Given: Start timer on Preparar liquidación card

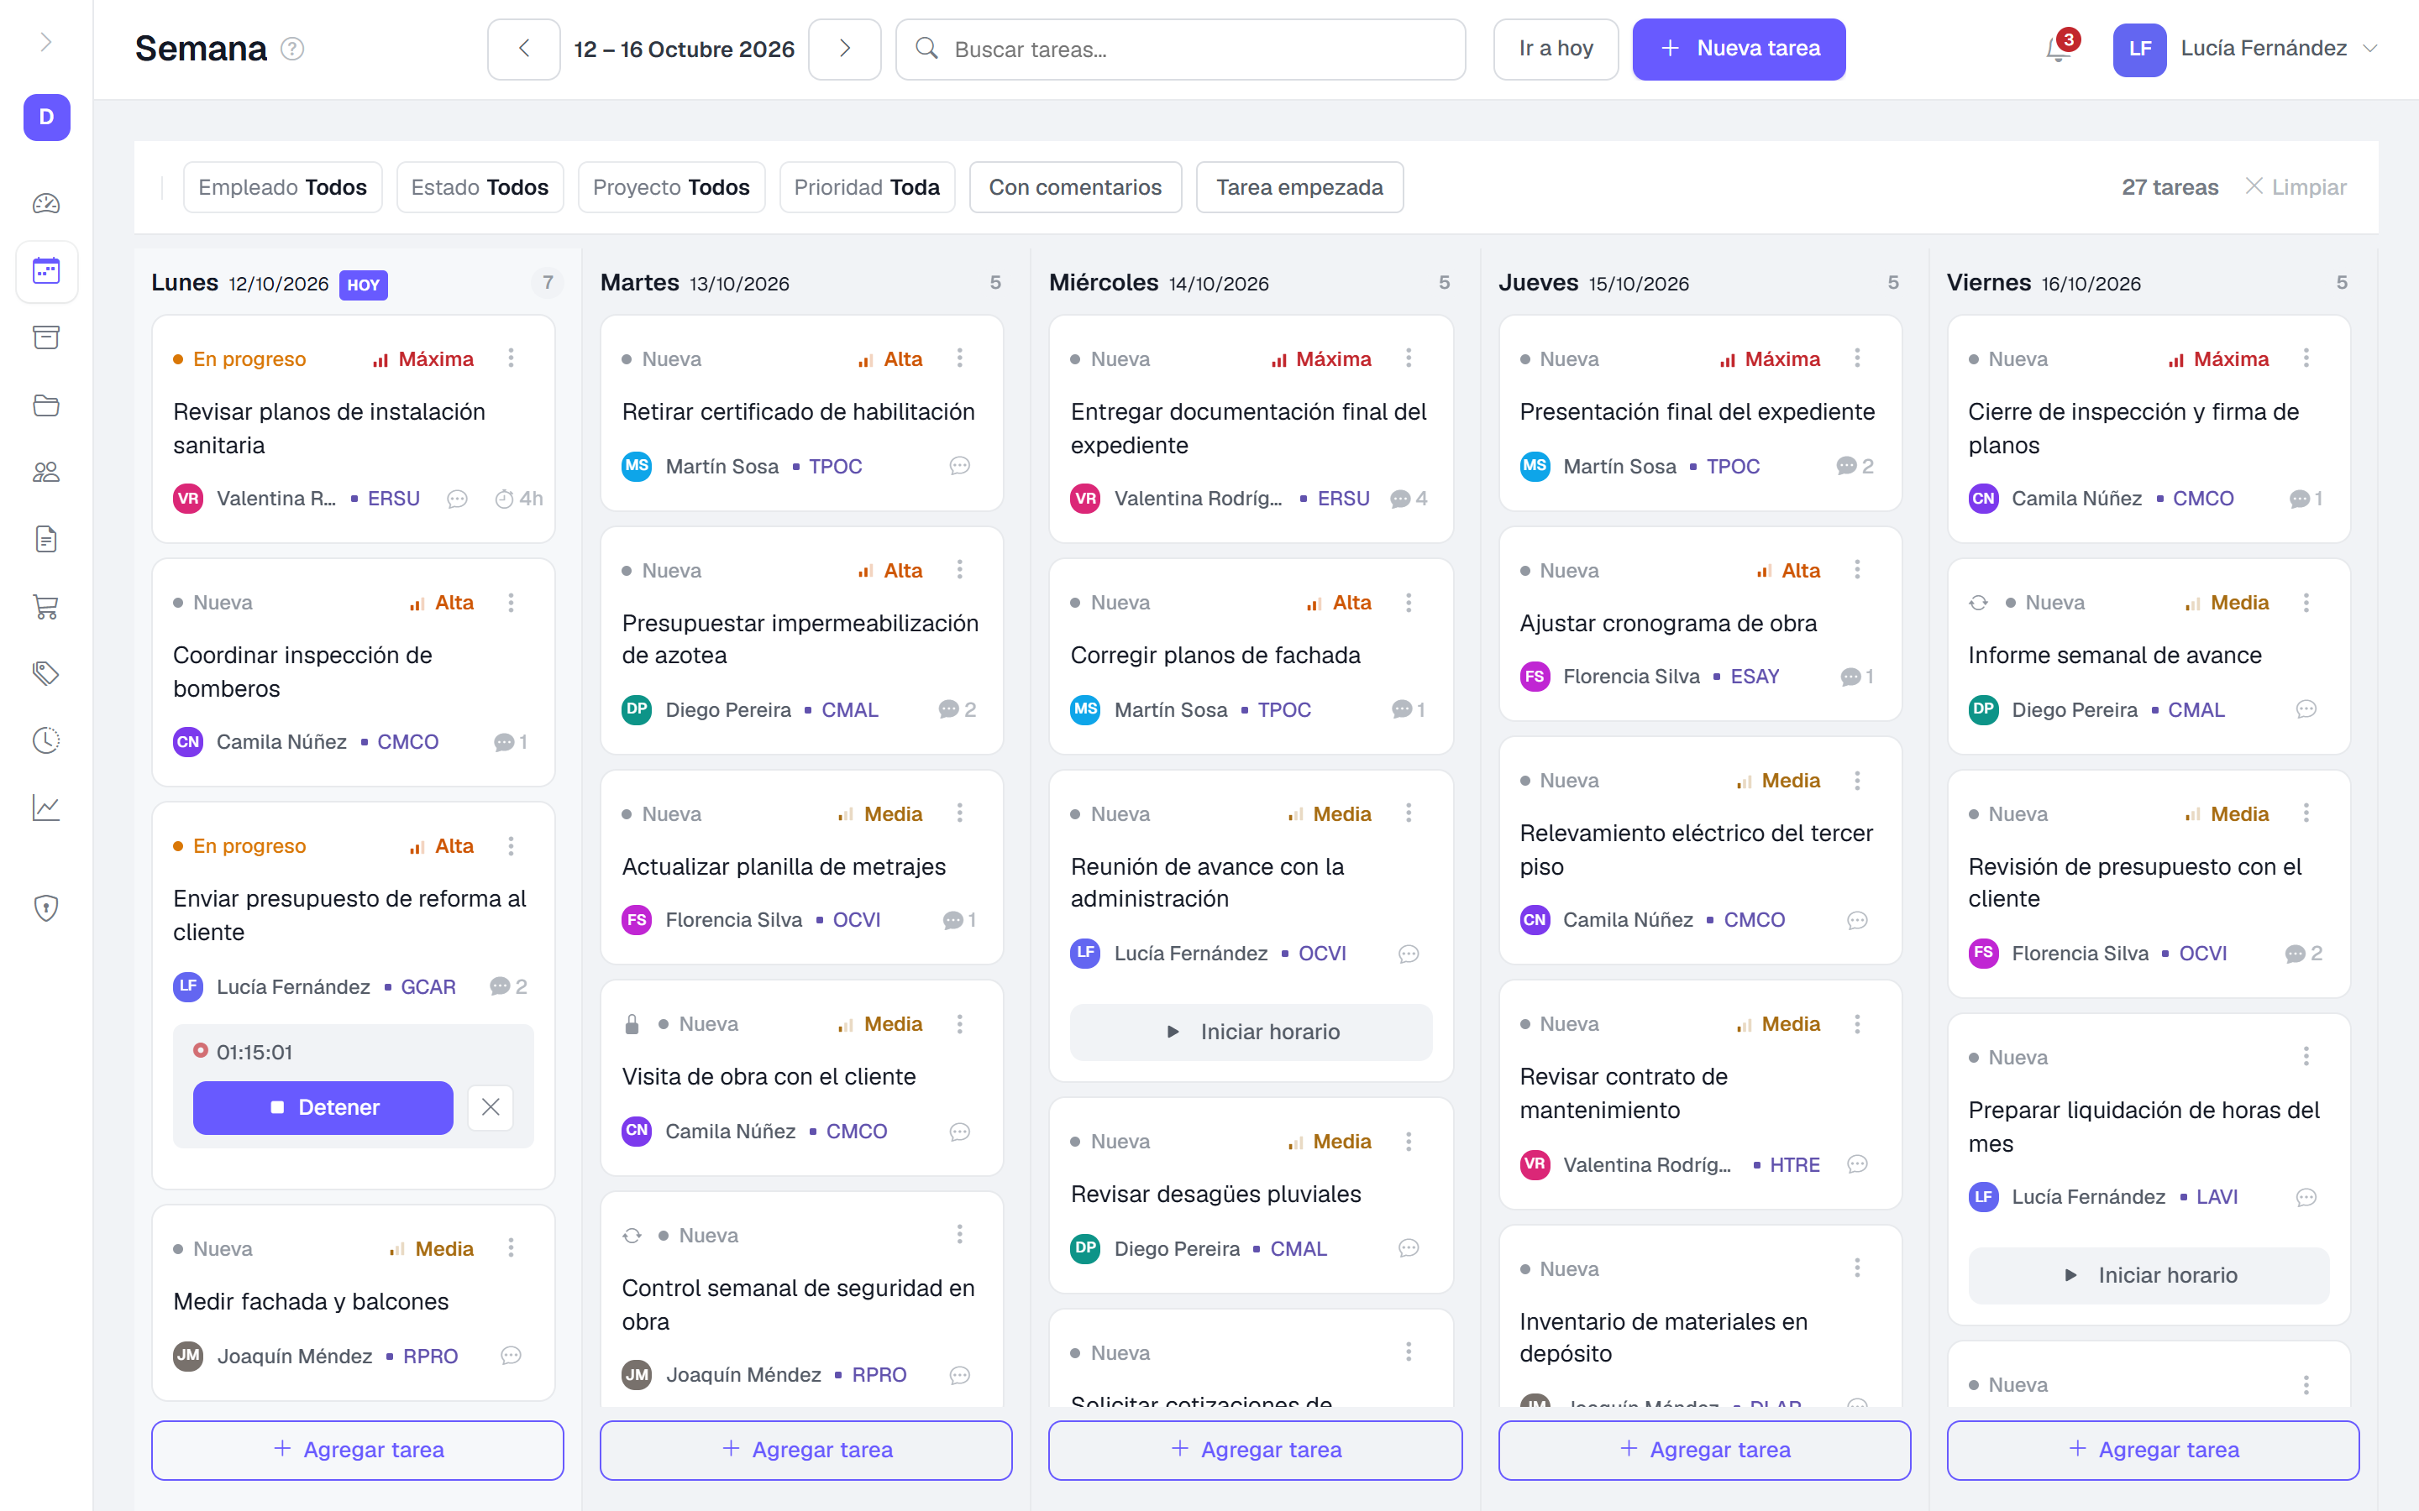Looking at the screenshot, I should pos(2148,1275).
